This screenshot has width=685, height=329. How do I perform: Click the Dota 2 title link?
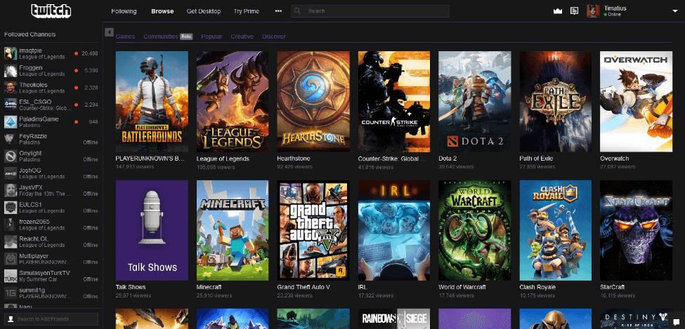coord(448,159)
